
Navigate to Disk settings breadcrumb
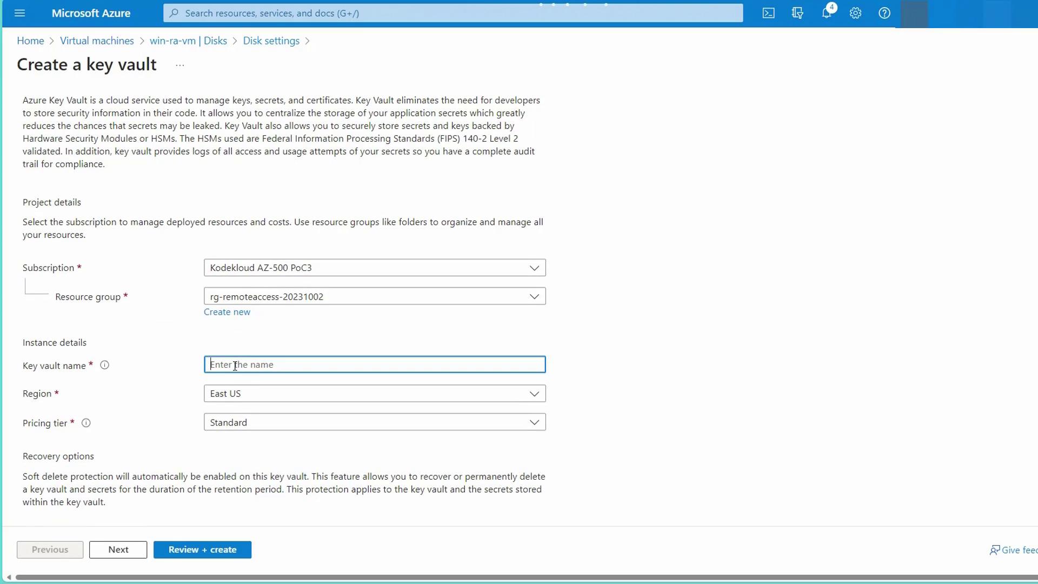point(271,41)
